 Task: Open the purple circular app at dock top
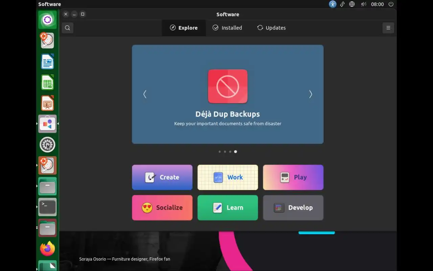(47, 20)
